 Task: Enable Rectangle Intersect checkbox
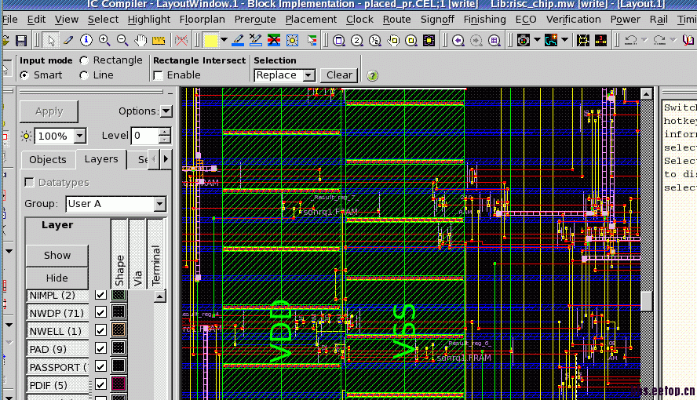[158, 75]
